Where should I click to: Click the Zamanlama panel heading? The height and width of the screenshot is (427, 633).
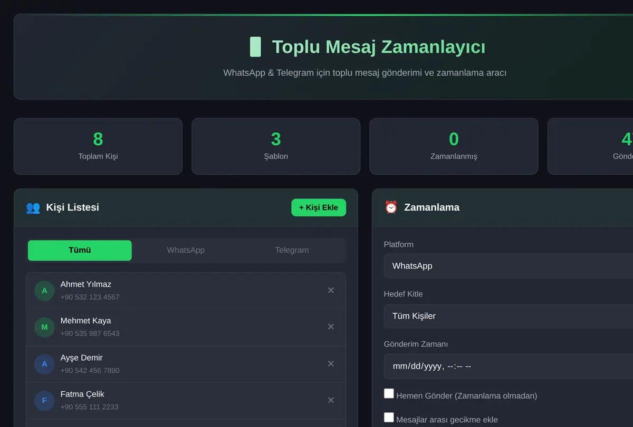[x=432, y=207]
